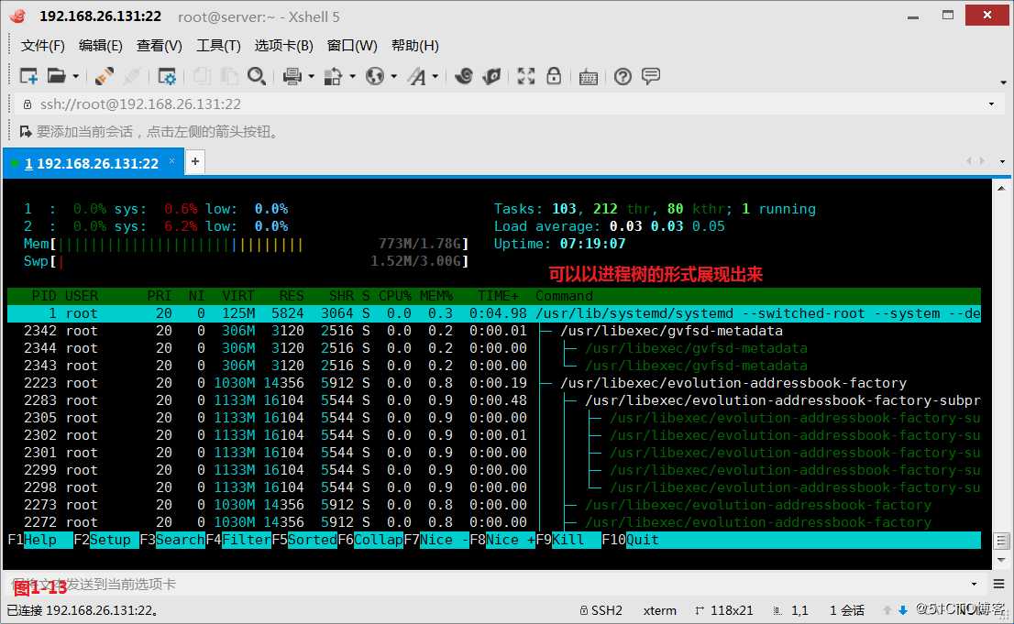Add a new tab with the plus button
Screen dimensions: 1014x624
click(194, 161)
